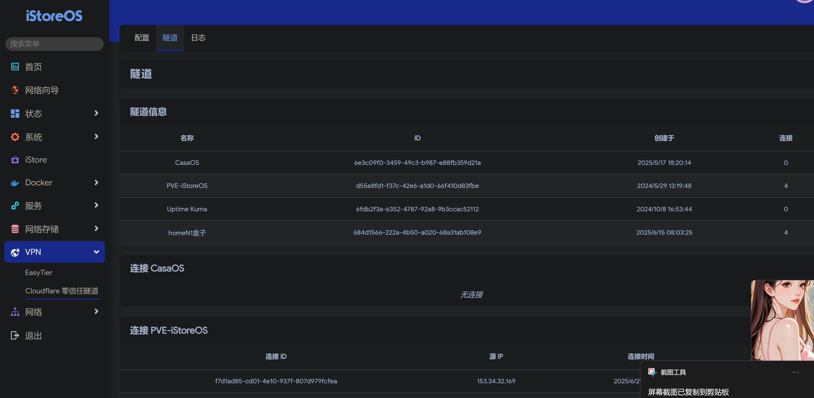The width and height of the screenshot is (814, 398).
Task: Click creation date 2025/6/15 08:03:25
Action: click(664, 233)
